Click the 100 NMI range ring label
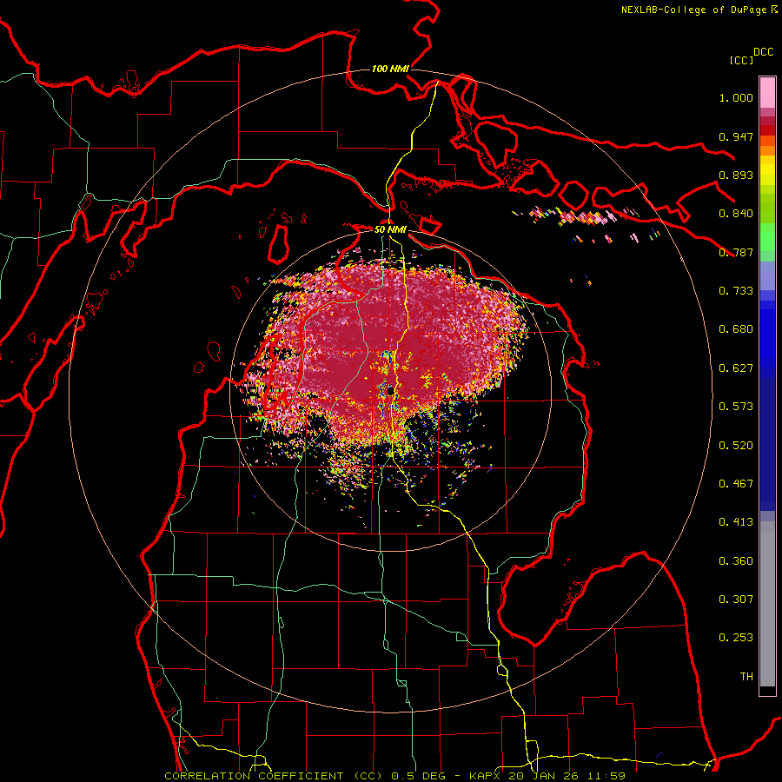782x782 pixels. coord(390,69)
